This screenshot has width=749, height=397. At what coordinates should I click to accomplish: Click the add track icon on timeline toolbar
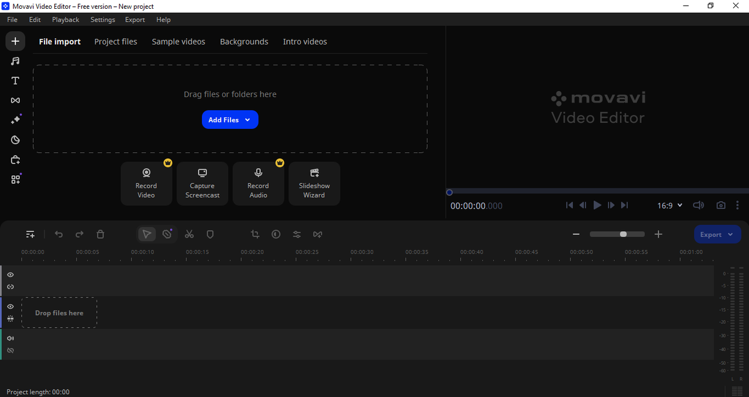(x=30, y=234)
